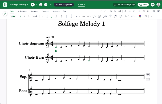Click the scissors cut icon
162x104 pixels.
pos(115,11)
